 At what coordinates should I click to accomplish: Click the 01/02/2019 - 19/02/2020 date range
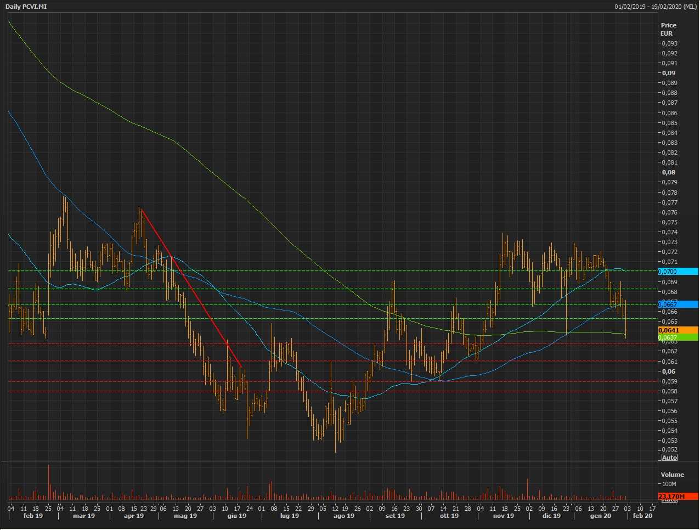click(656, 7)
